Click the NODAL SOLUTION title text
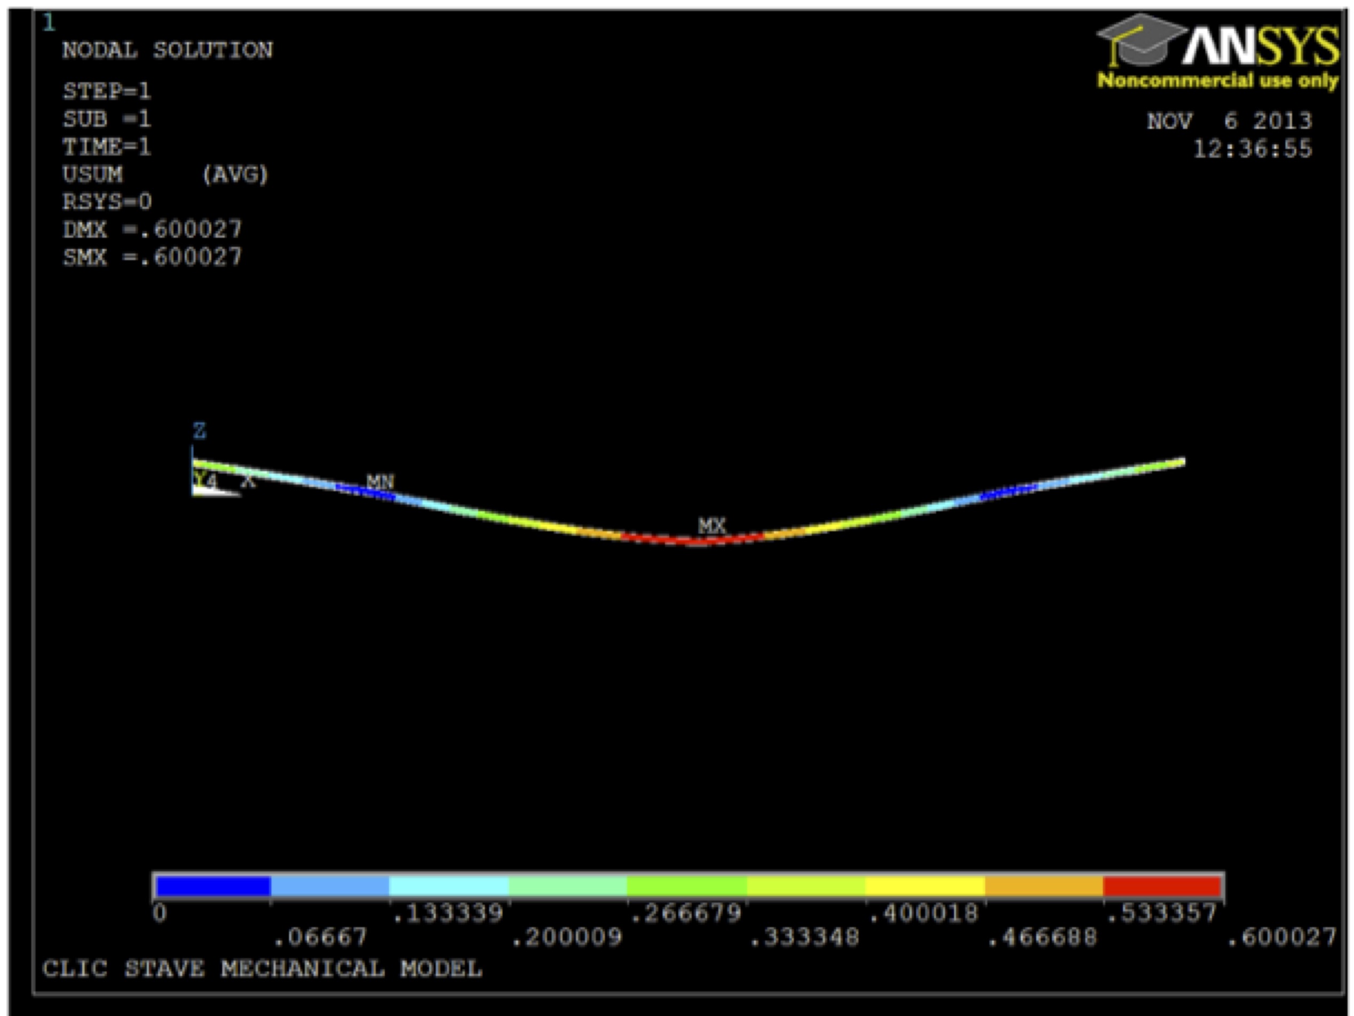 (168, 50)
